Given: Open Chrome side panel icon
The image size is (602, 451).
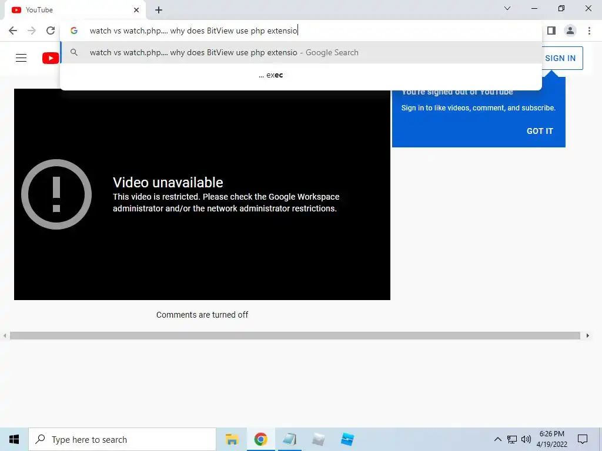Looking at the screenshot, I should [551, 31].
